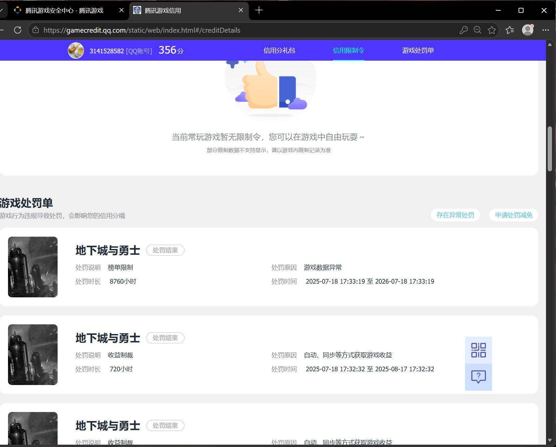This screenshot has height=447, width=556.
Task: Click 2025-07-18 17:32:32 至 2025-08-17 penalty time
Action: (x=370, y=369)
